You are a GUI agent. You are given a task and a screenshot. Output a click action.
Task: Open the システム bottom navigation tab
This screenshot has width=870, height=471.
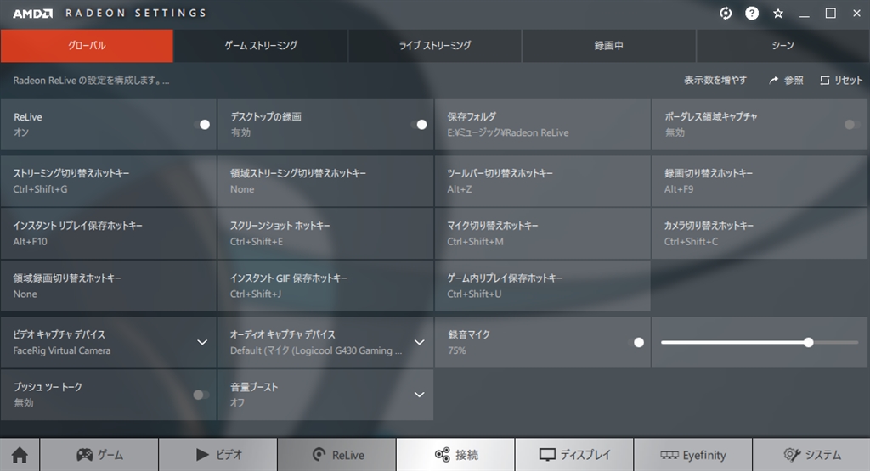click(811, 455)
